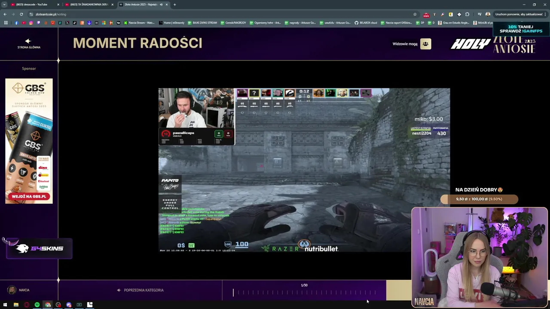Viewport: 550px width, 309px height.
Task: Open the apps grid in bookmarks bar
Action: pos(6,23)
